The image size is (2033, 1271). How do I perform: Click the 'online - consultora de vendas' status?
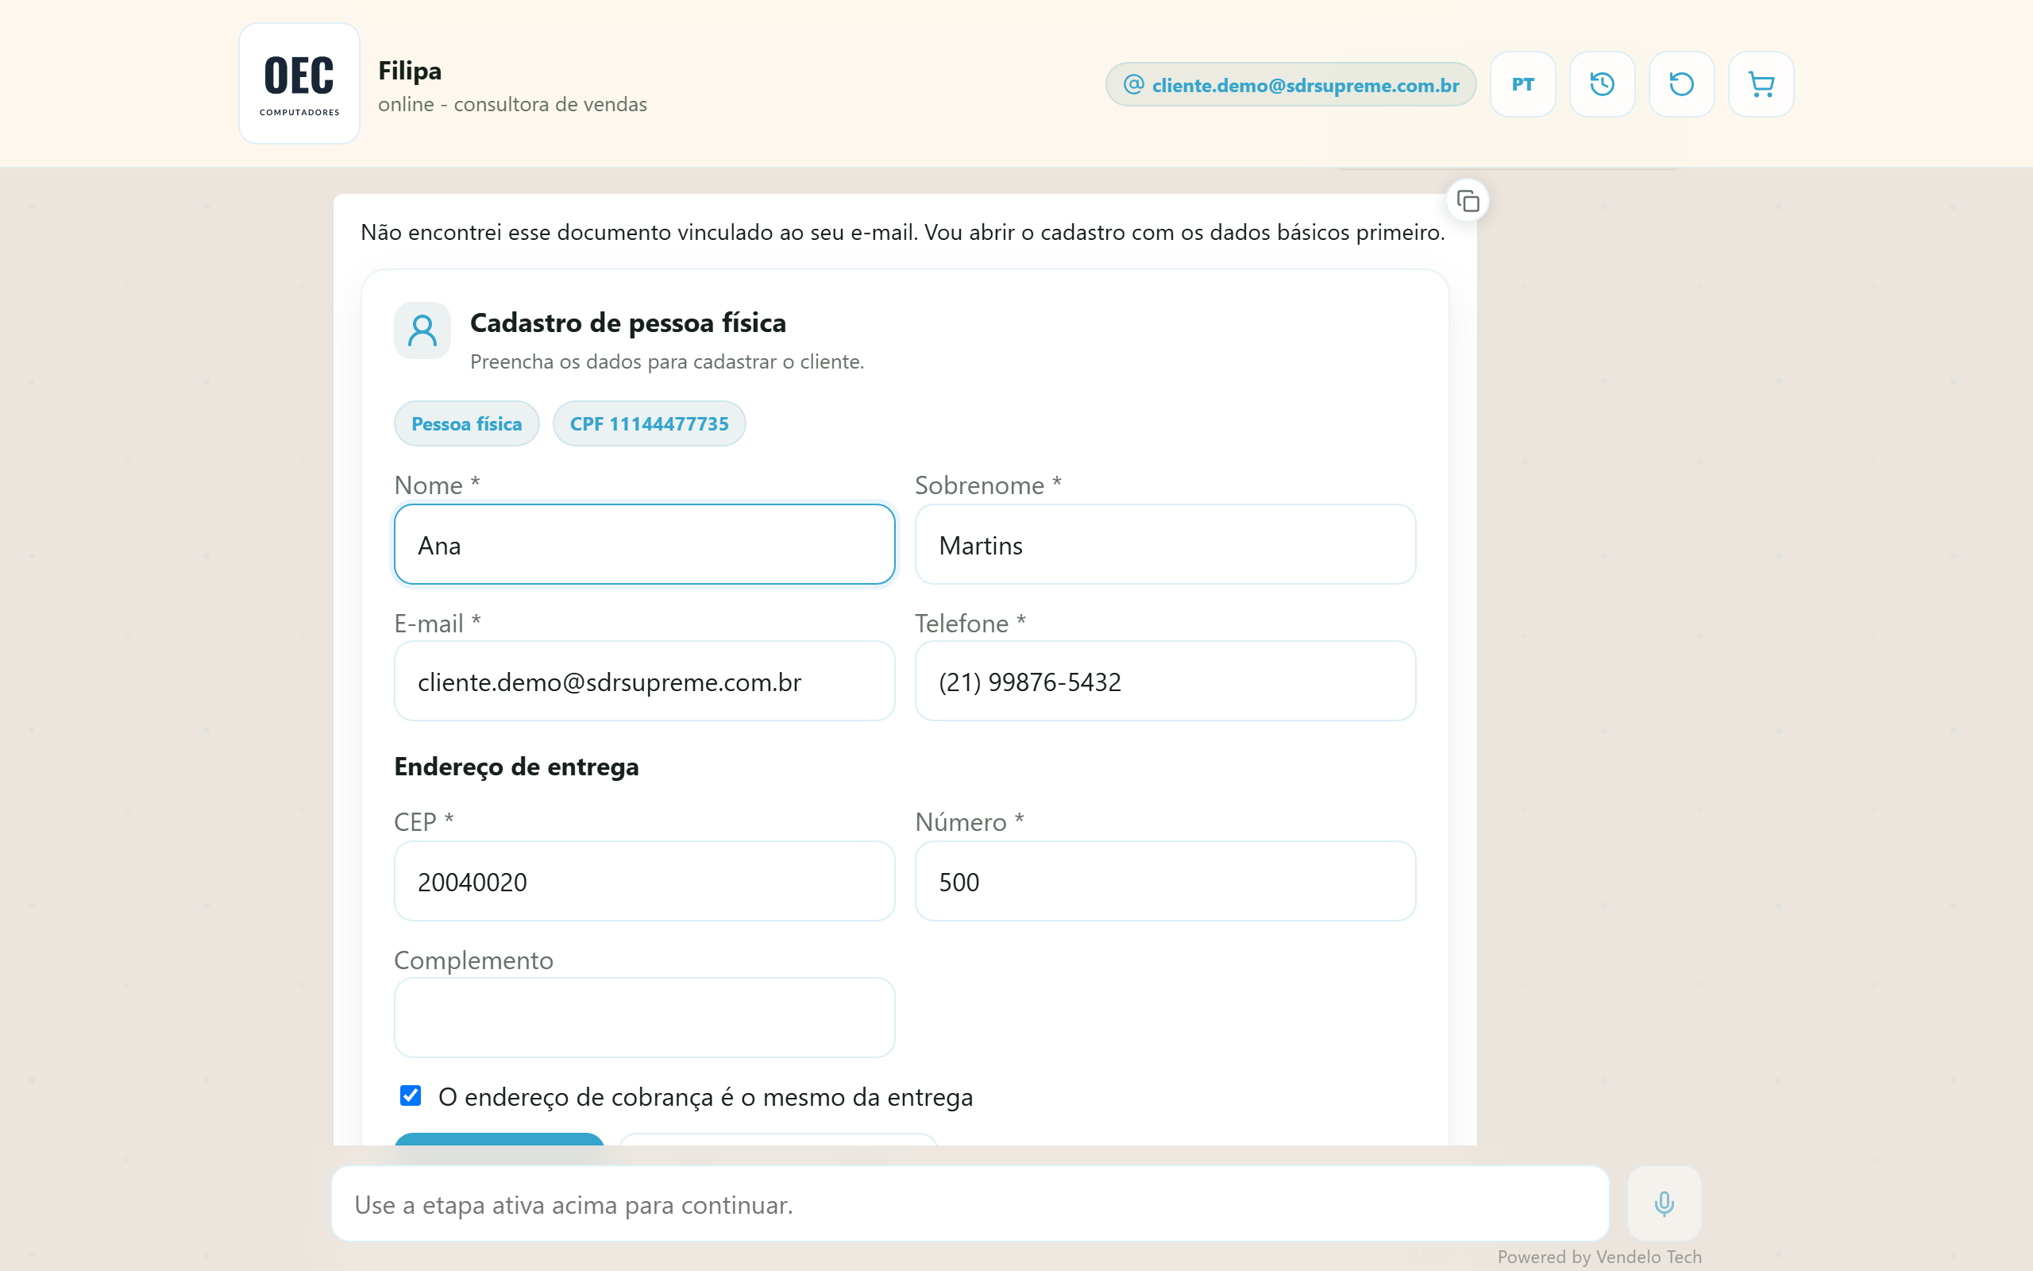coord(512,104)
